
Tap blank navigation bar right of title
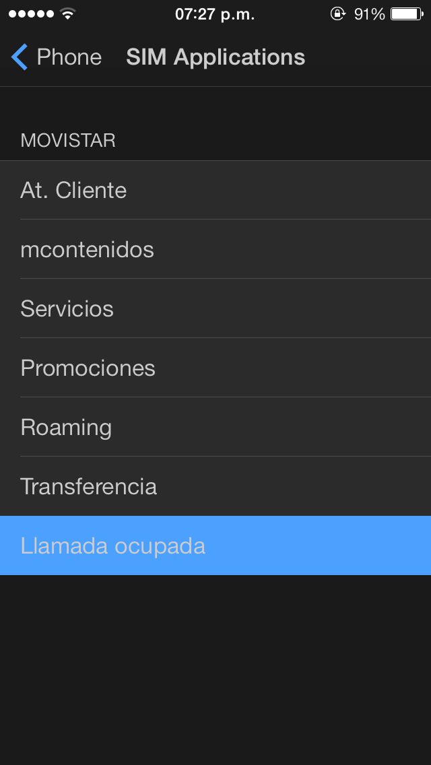click(x=370, y=57)
